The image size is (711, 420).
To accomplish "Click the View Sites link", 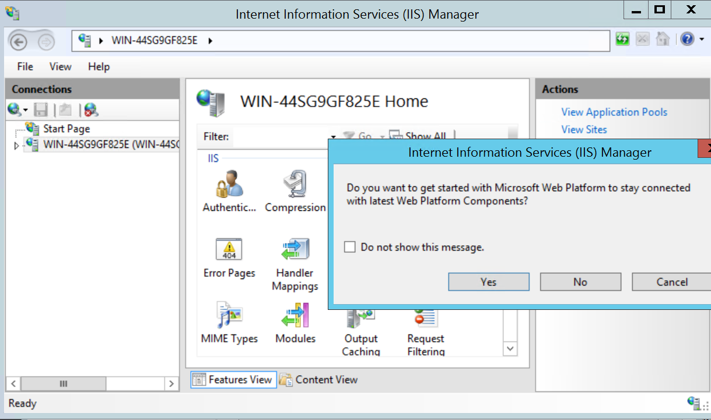I will click(584, 129).
